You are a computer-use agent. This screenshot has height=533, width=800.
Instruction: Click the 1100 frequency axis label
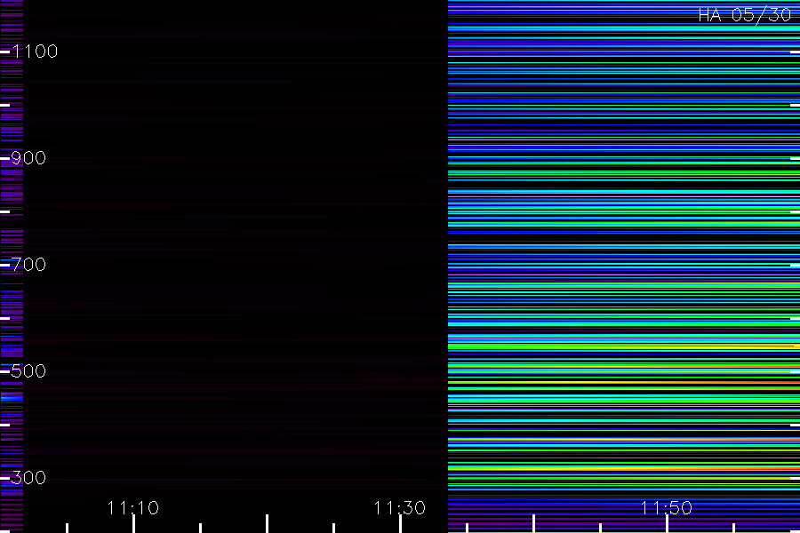(x=35, y=51)
